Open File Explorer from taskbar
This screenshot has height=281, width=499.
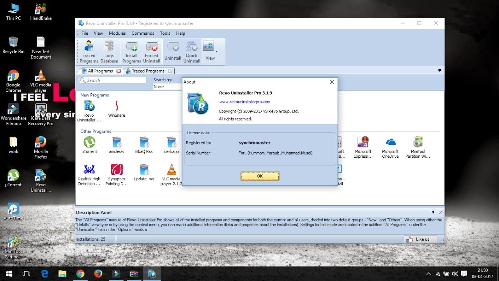point(62,274)
